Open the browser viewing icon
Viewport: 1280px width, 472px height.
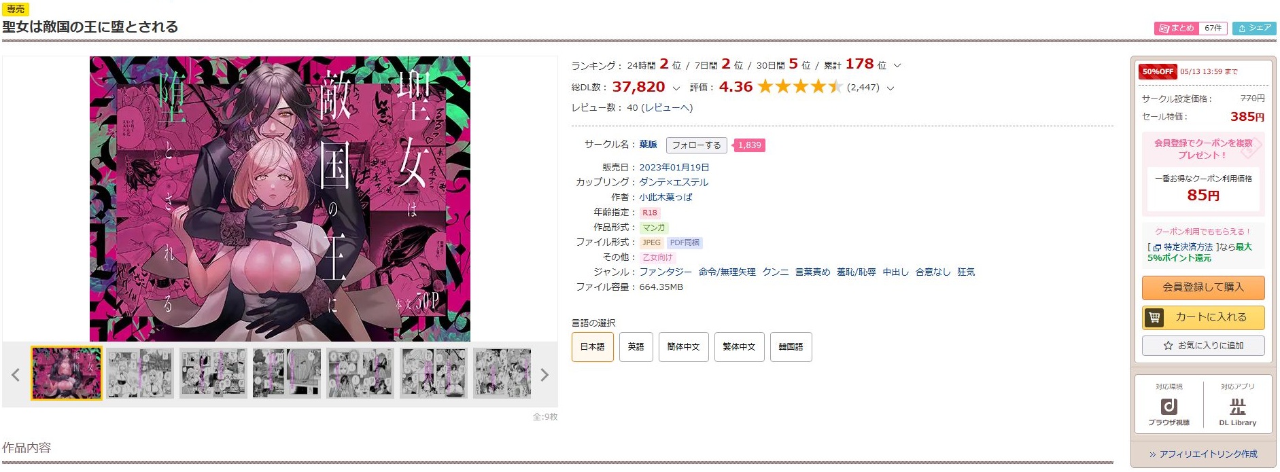[1169, 406]
